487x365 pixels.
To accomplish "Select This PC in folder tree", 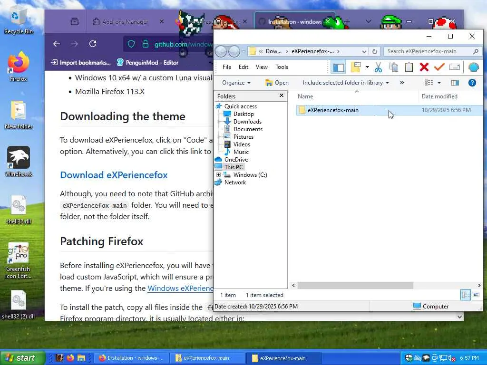I will [x=234, y=167].
